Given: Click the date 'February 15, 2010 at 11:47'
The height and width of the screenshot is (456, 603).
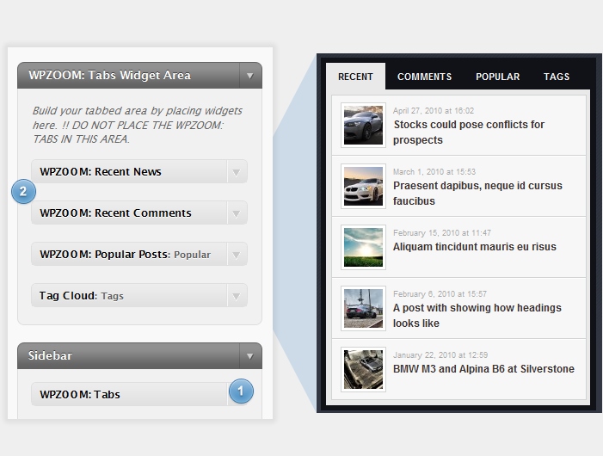Looking at the screenshot, I should point(442,233).
